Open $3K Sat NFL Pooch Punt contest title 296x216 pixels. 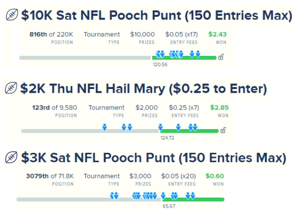[154, 158]
